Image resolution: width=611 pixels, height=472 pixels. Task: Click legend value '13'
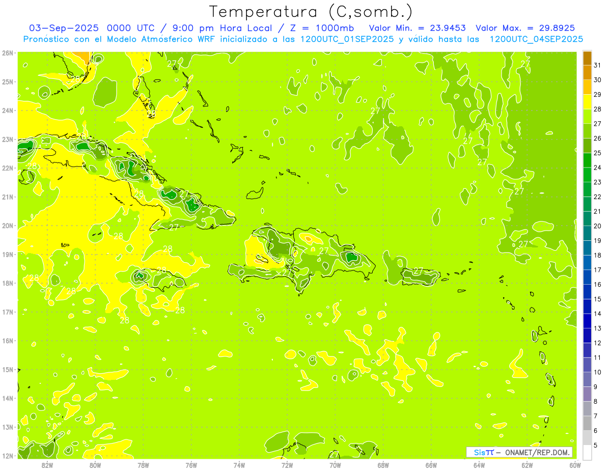click(x=598, y=328)
